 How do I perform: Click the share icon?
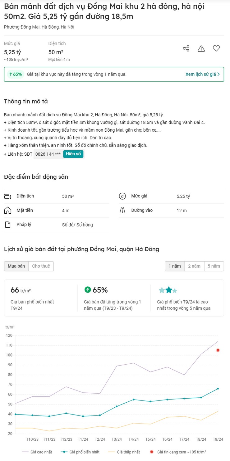[186, 48]
